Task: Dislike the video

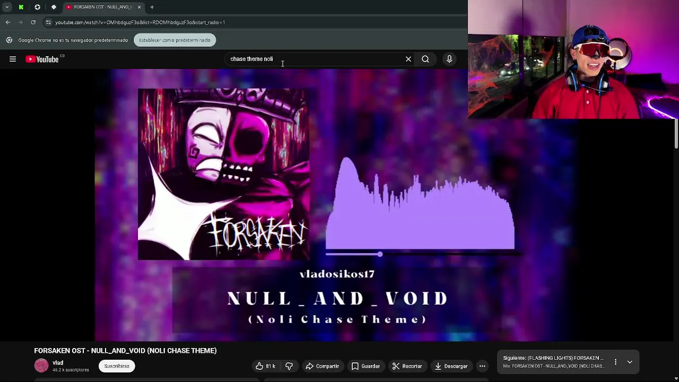Action: (x=289, y=366)
